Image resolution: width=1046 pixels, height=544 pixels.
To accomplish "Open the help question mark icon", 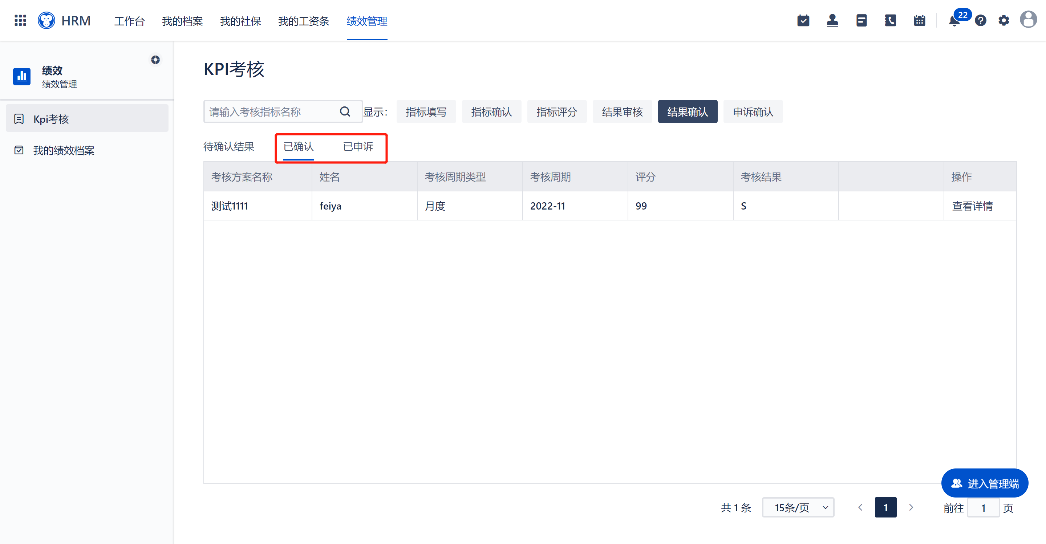I will tap(980, 20).
